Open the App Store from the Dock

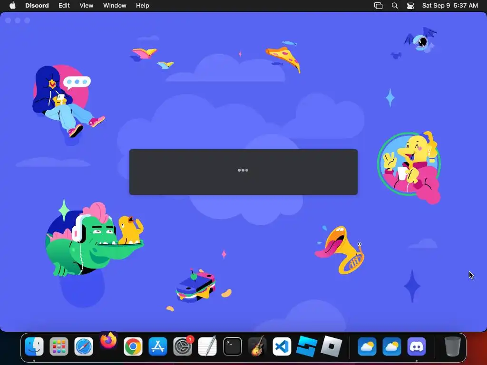point(158,346)
